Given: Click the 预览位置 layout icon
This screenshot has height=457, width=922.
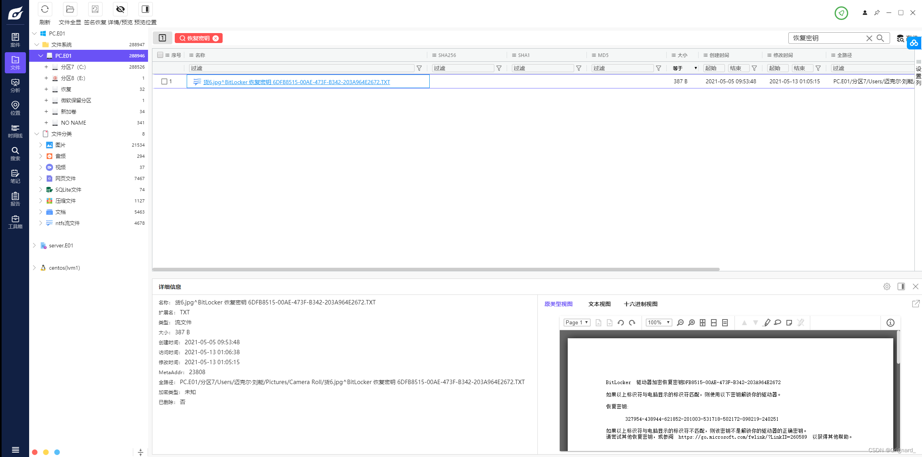Looking at the screenshot, I should point(145,9).
